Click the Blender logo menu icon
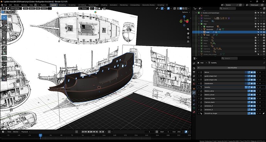The image size is (266, 142). pos(2,5)
